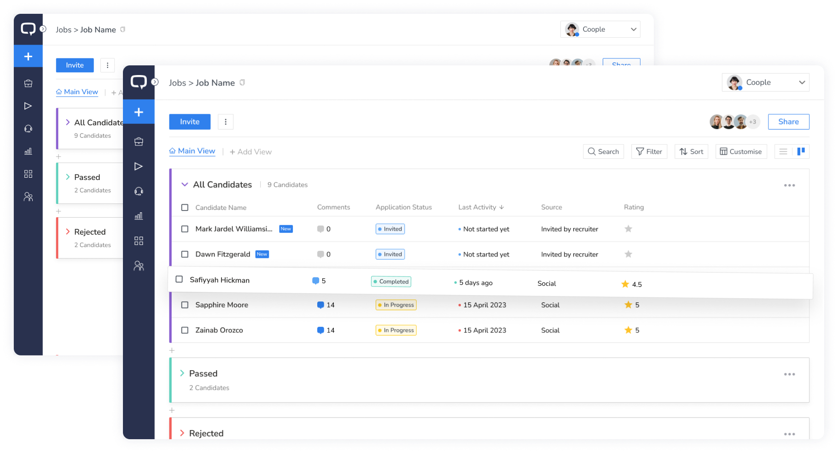Select the Zainab Orozco row checkbox
838x453 pixels.
[x=185, y=330]
